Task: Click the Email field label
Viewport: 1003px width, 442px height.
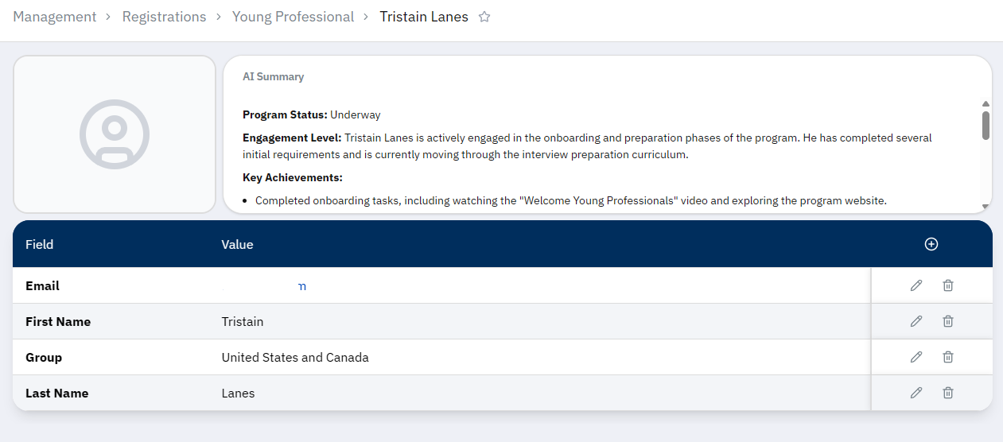Action: point(42,285)
